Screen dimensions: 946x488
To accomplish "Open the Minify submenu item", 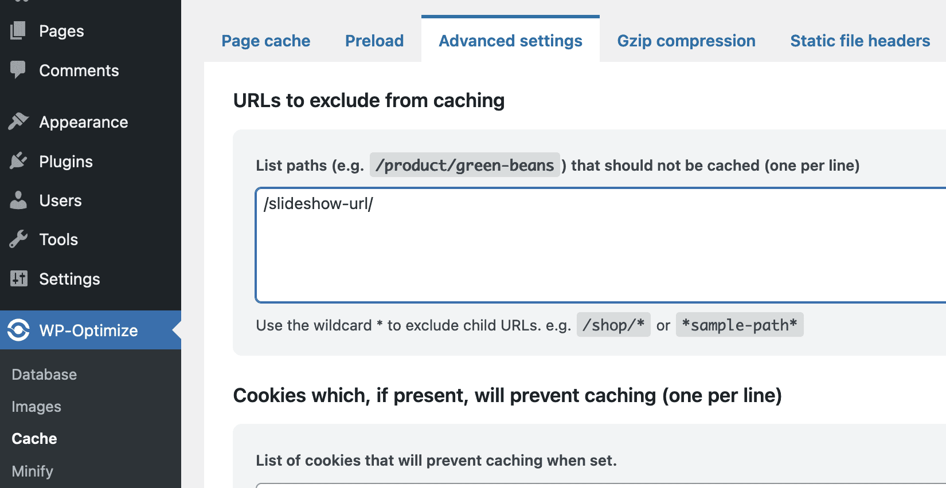I will (x=32, y=471).
